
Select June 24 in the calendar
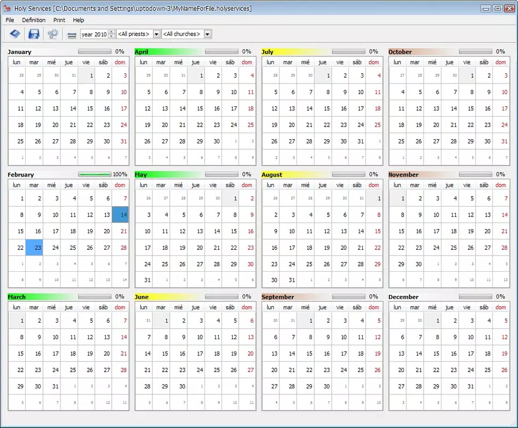pos(196,370)
